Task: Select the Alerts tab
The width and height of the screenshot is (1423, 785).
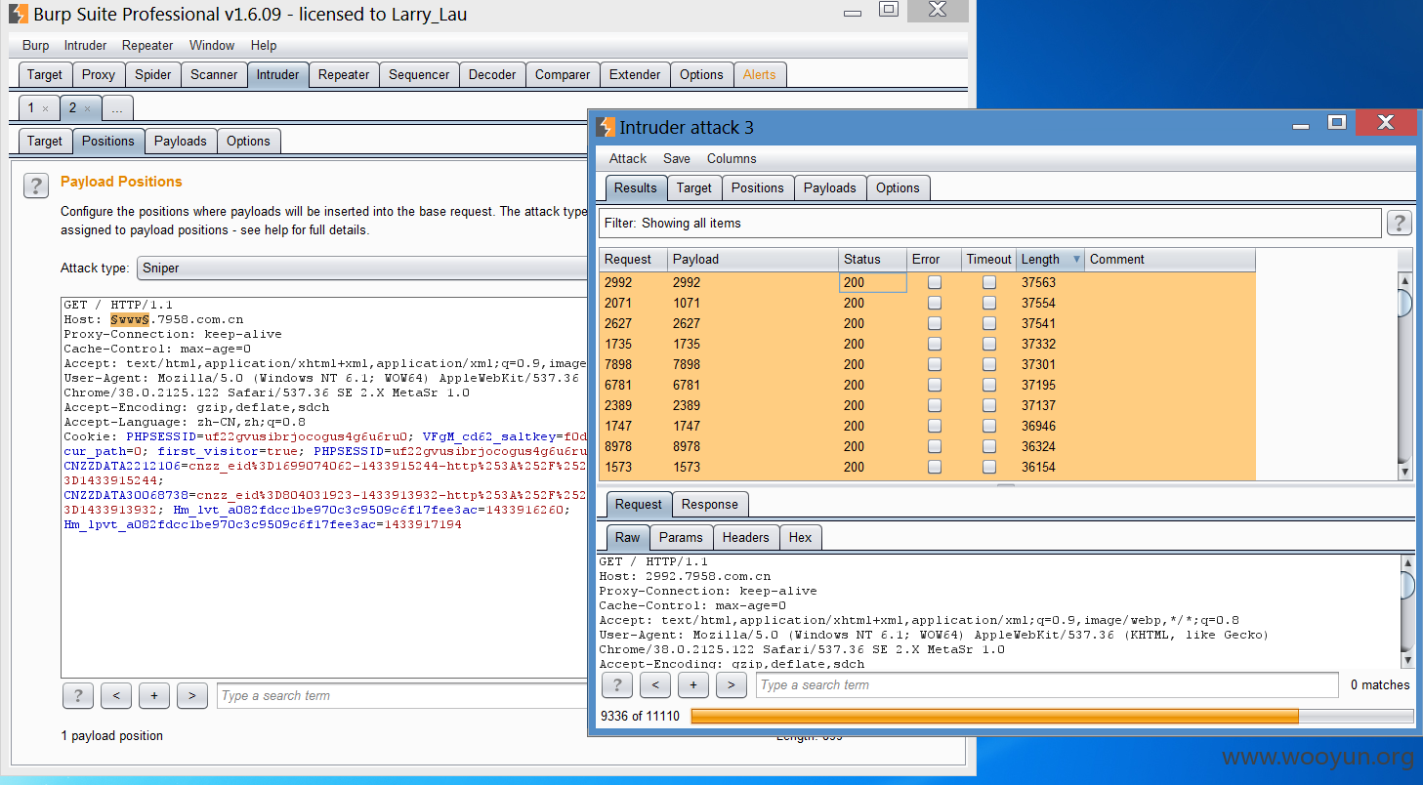Action: [760, 74]
